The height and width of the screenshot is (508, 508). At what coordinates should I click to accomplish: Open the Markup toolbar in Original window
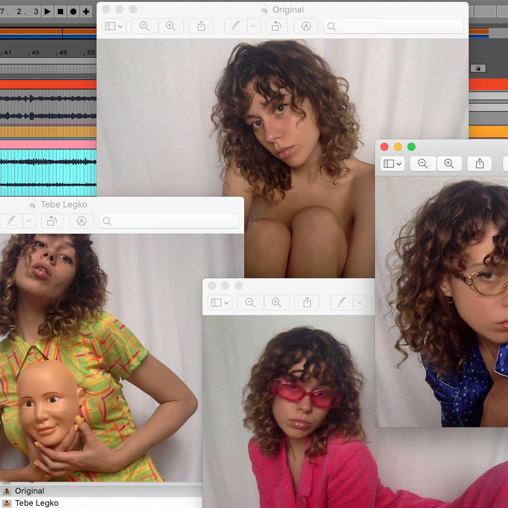pyautogui.click(x=306, y=26)
